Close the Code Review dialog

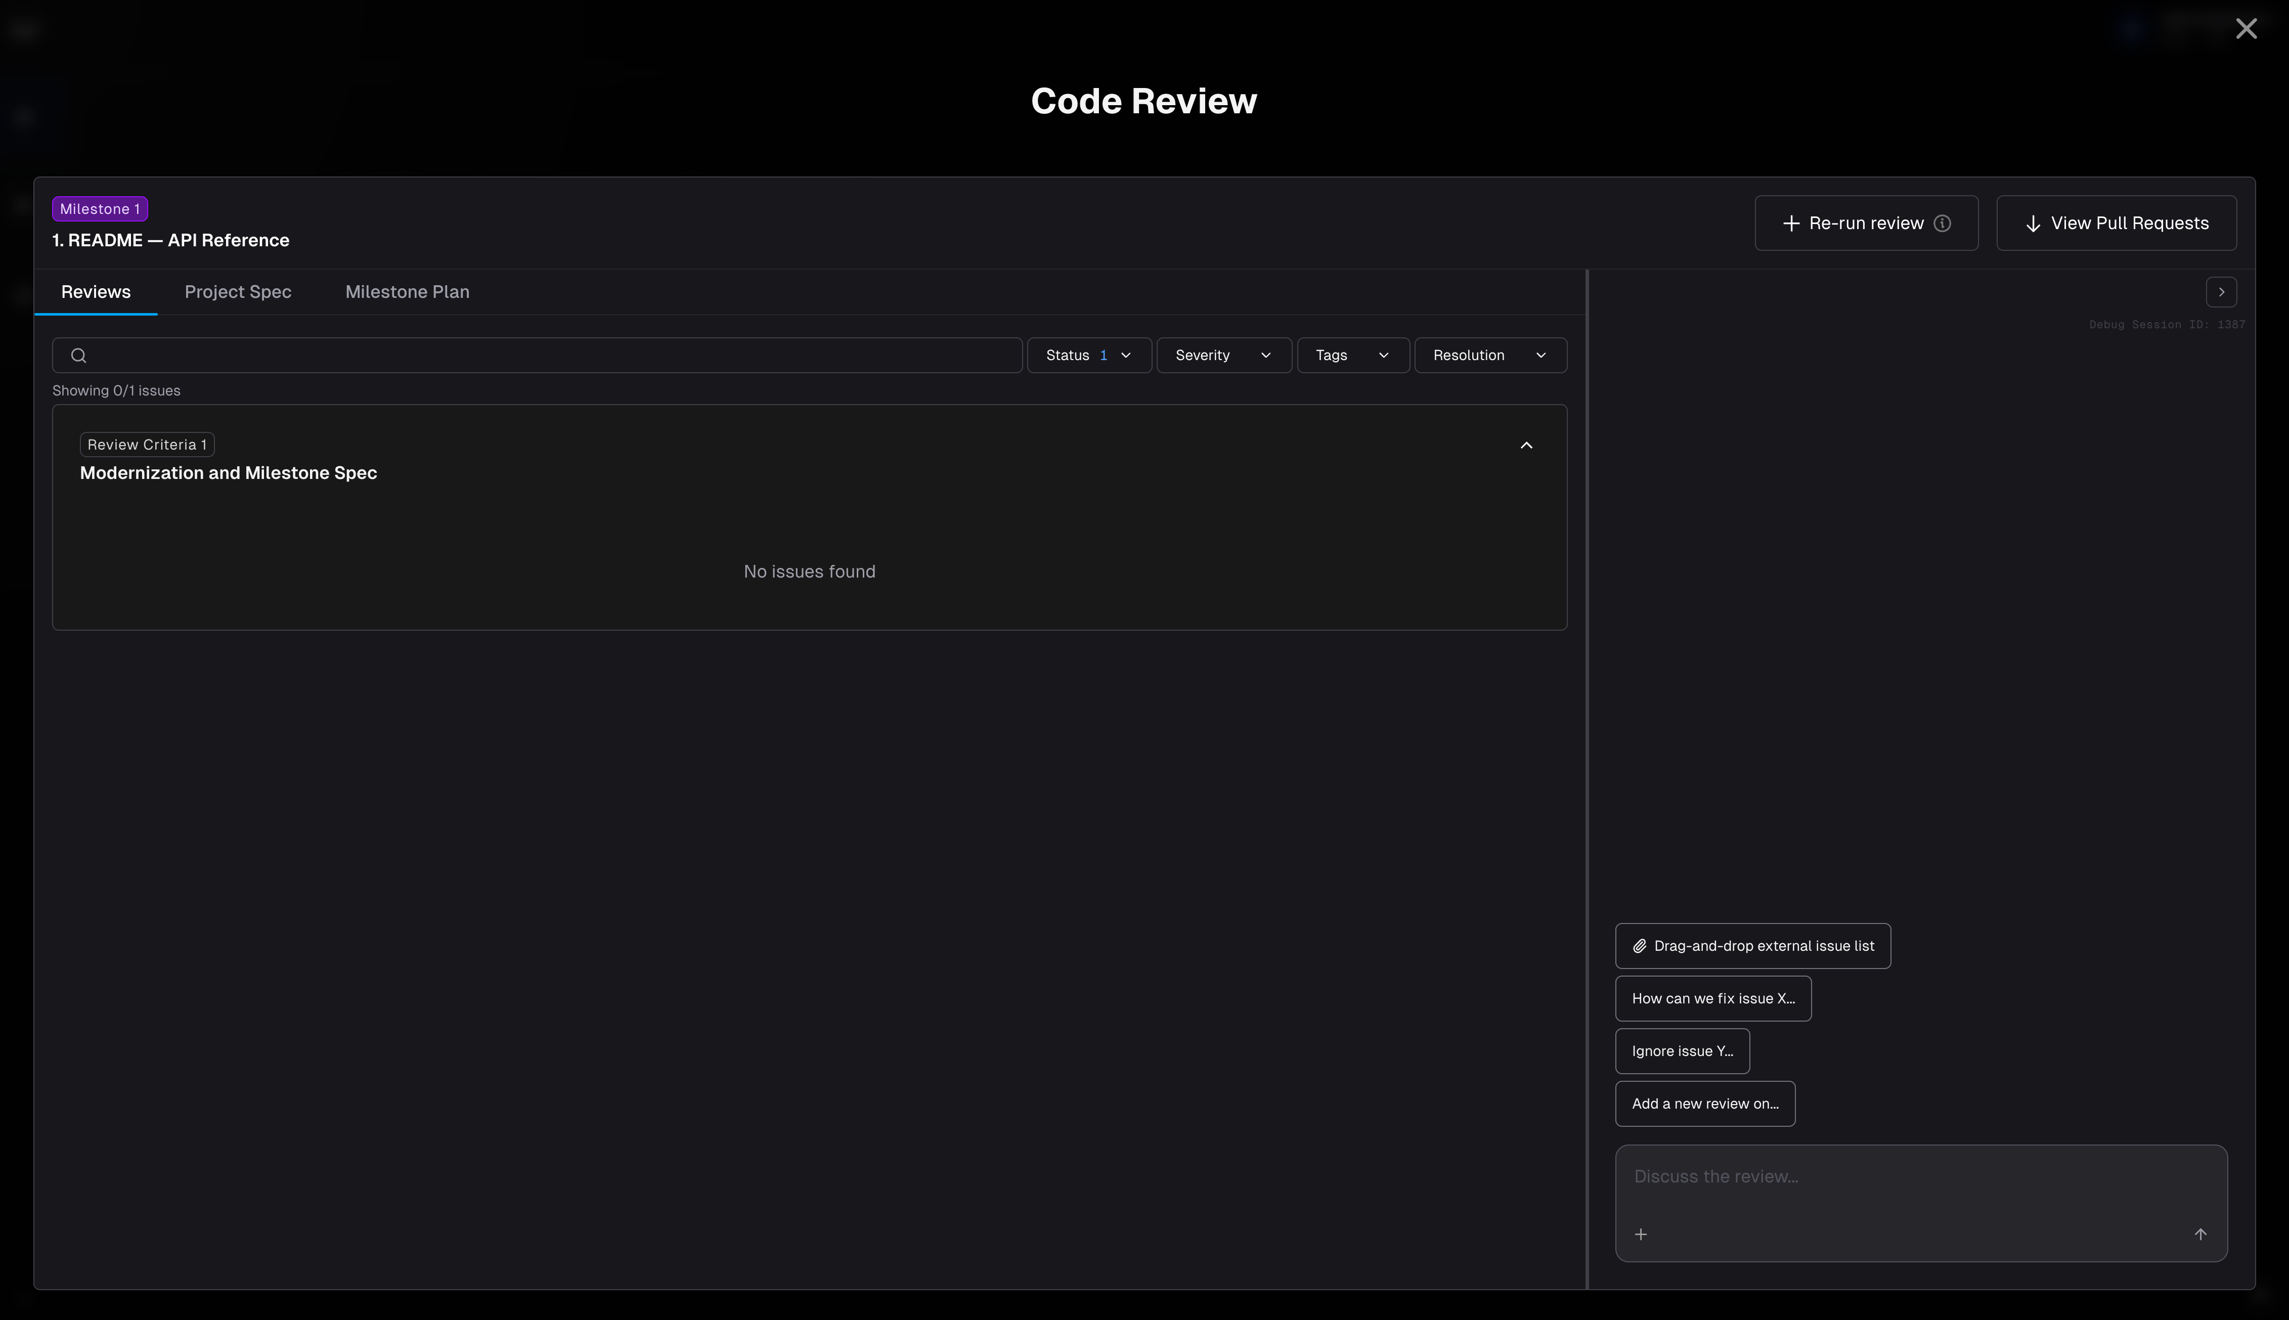tap(2246, 29)
